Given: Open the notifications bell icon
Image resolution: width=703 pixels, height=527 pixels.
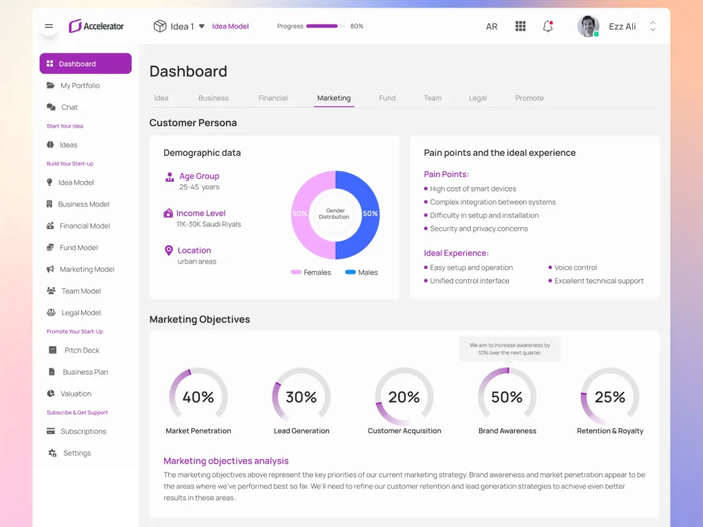Looking at the screenshot, I should point(548,27).
